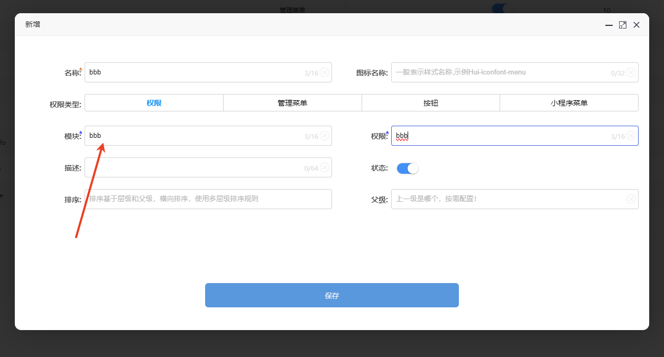Clear the 描述 field with its X icon

click(x=325, y=167)
